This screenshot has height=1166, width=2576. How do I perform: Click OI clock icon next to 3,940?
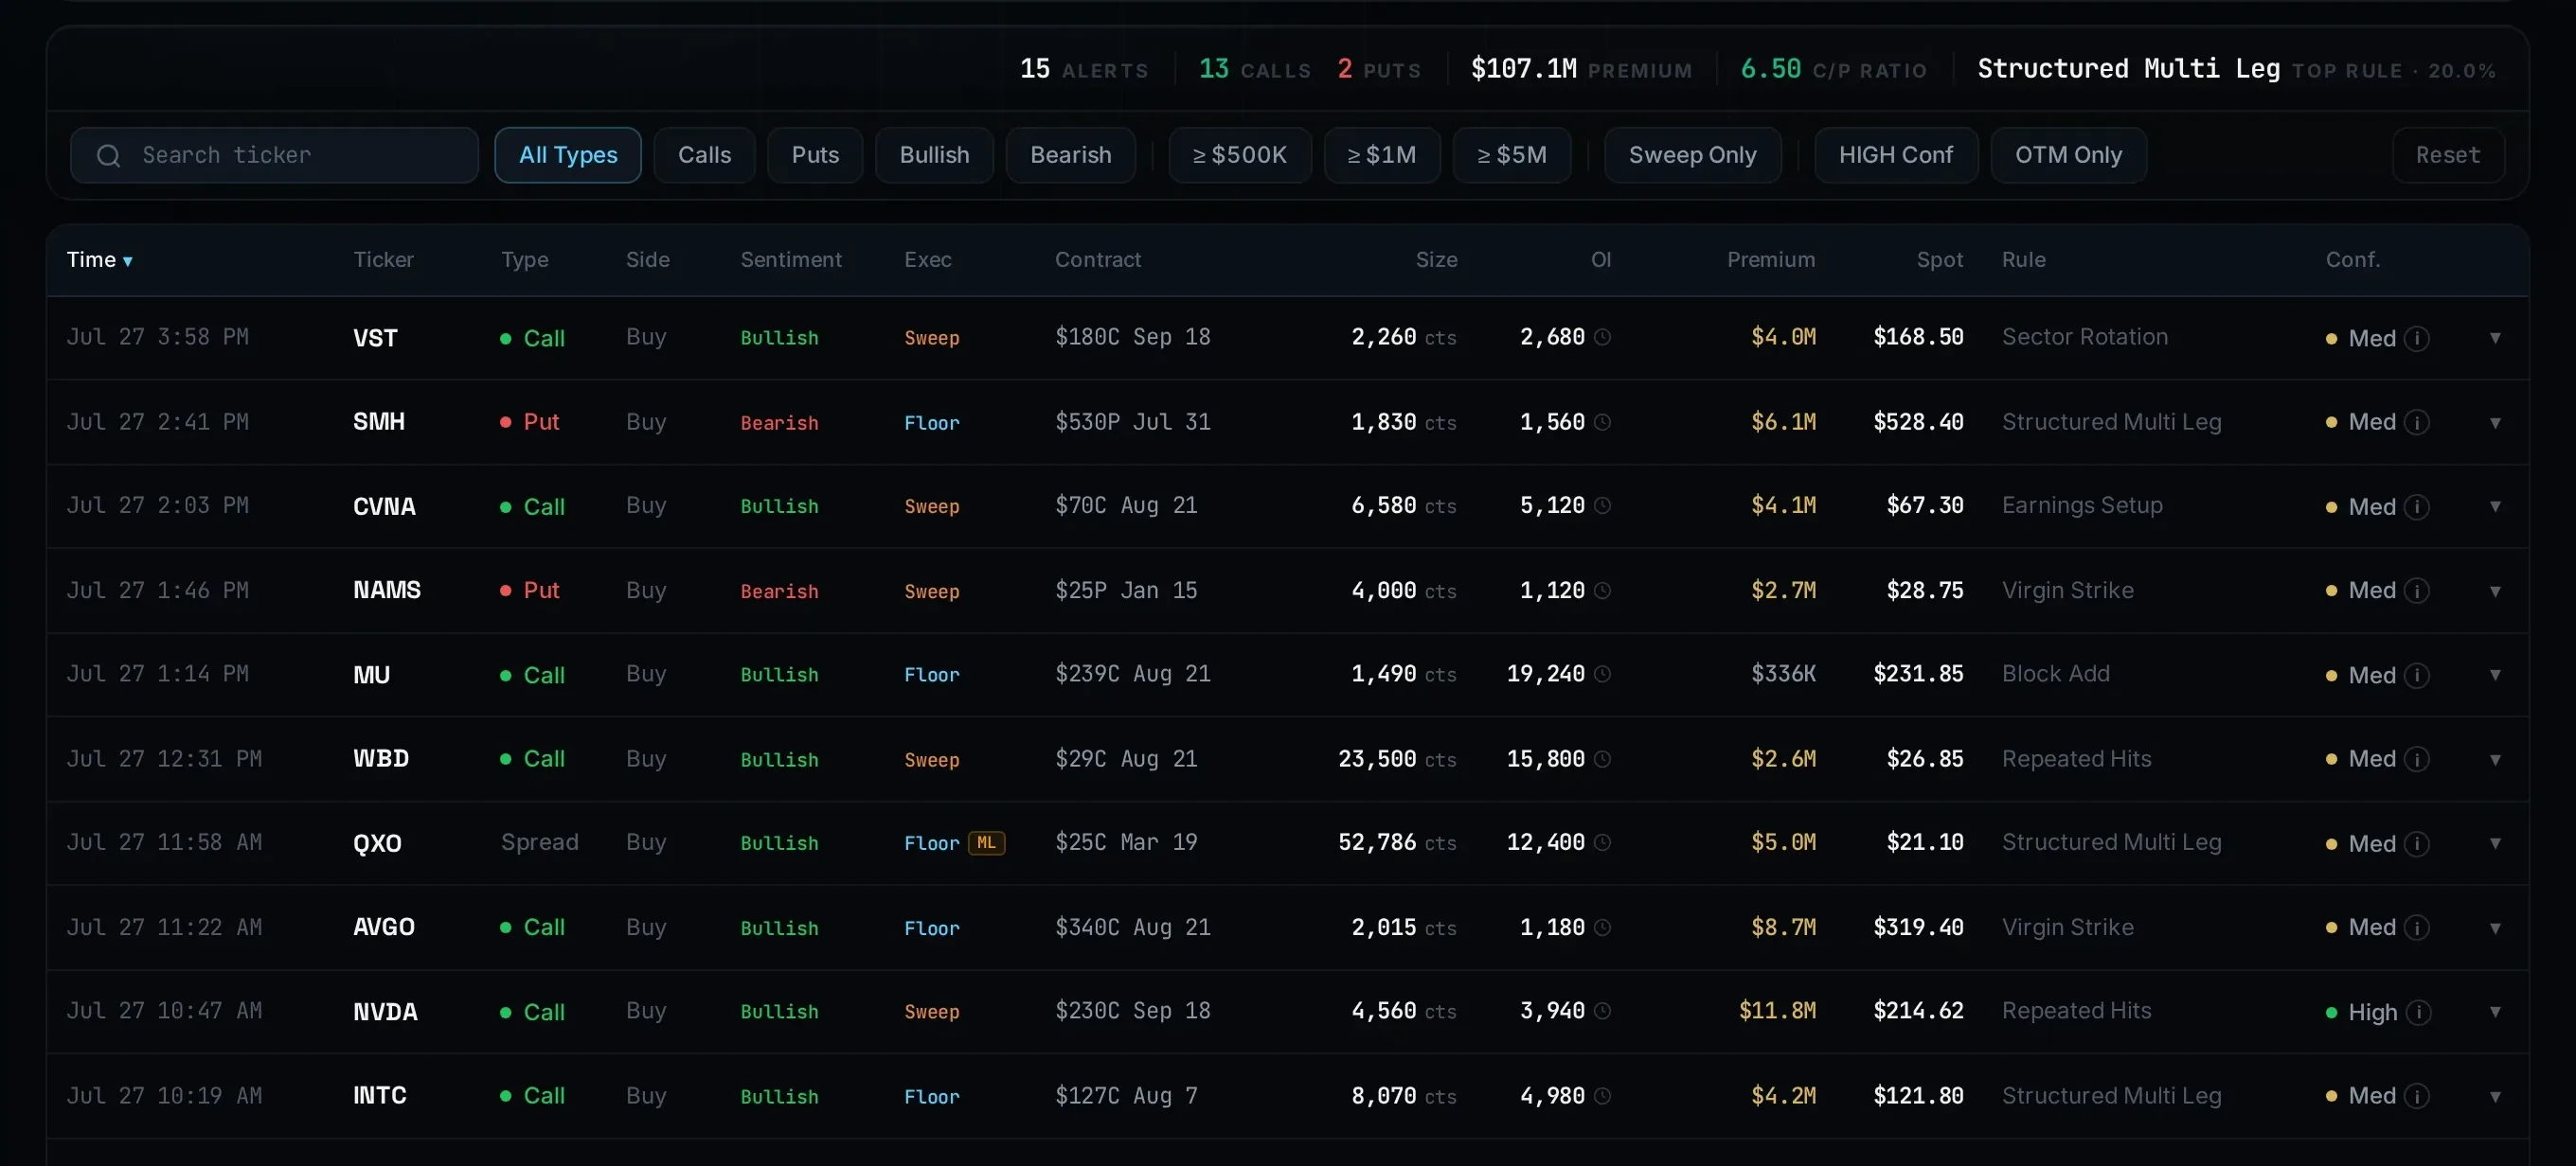1602,1012
